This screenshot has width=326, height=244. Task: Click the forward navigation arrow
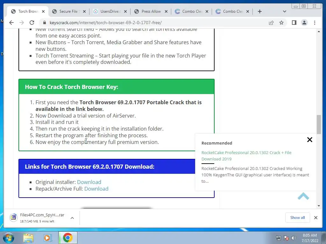point(22,23)
